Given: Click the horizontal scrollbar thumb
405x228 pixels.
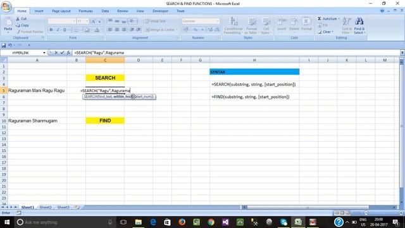Looking at the screenshot, I should [308, 207].
